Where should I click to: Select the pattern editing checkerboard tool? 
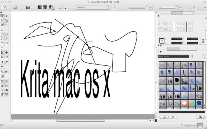pos(6,20)
